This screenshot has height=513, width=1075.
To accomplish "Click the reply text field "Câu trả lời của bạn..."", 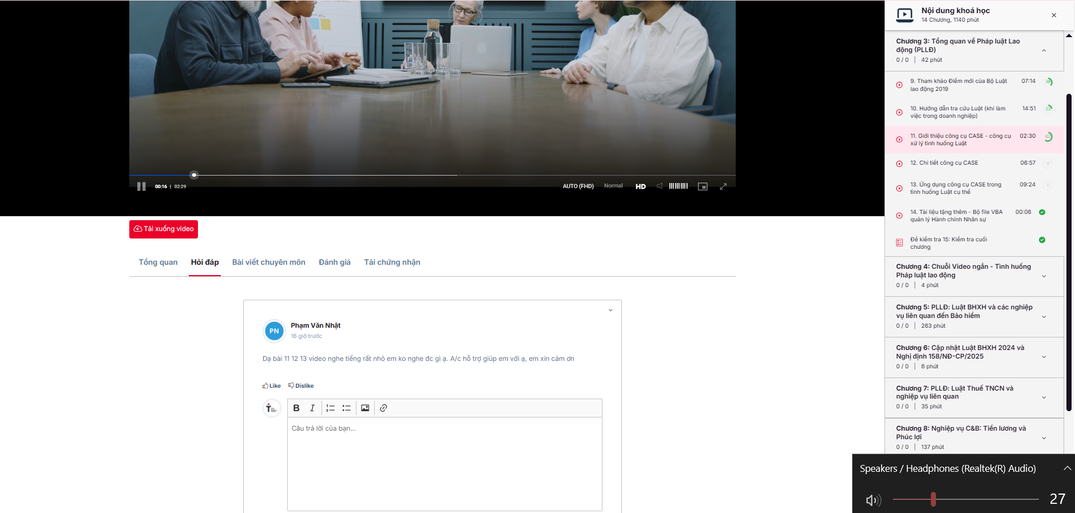I will pos(445,464).
